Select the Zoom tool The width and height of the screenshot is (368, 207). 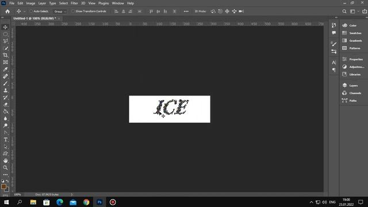(5, 167)
